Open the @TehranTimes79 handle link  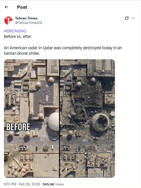[x=28, y=23]
